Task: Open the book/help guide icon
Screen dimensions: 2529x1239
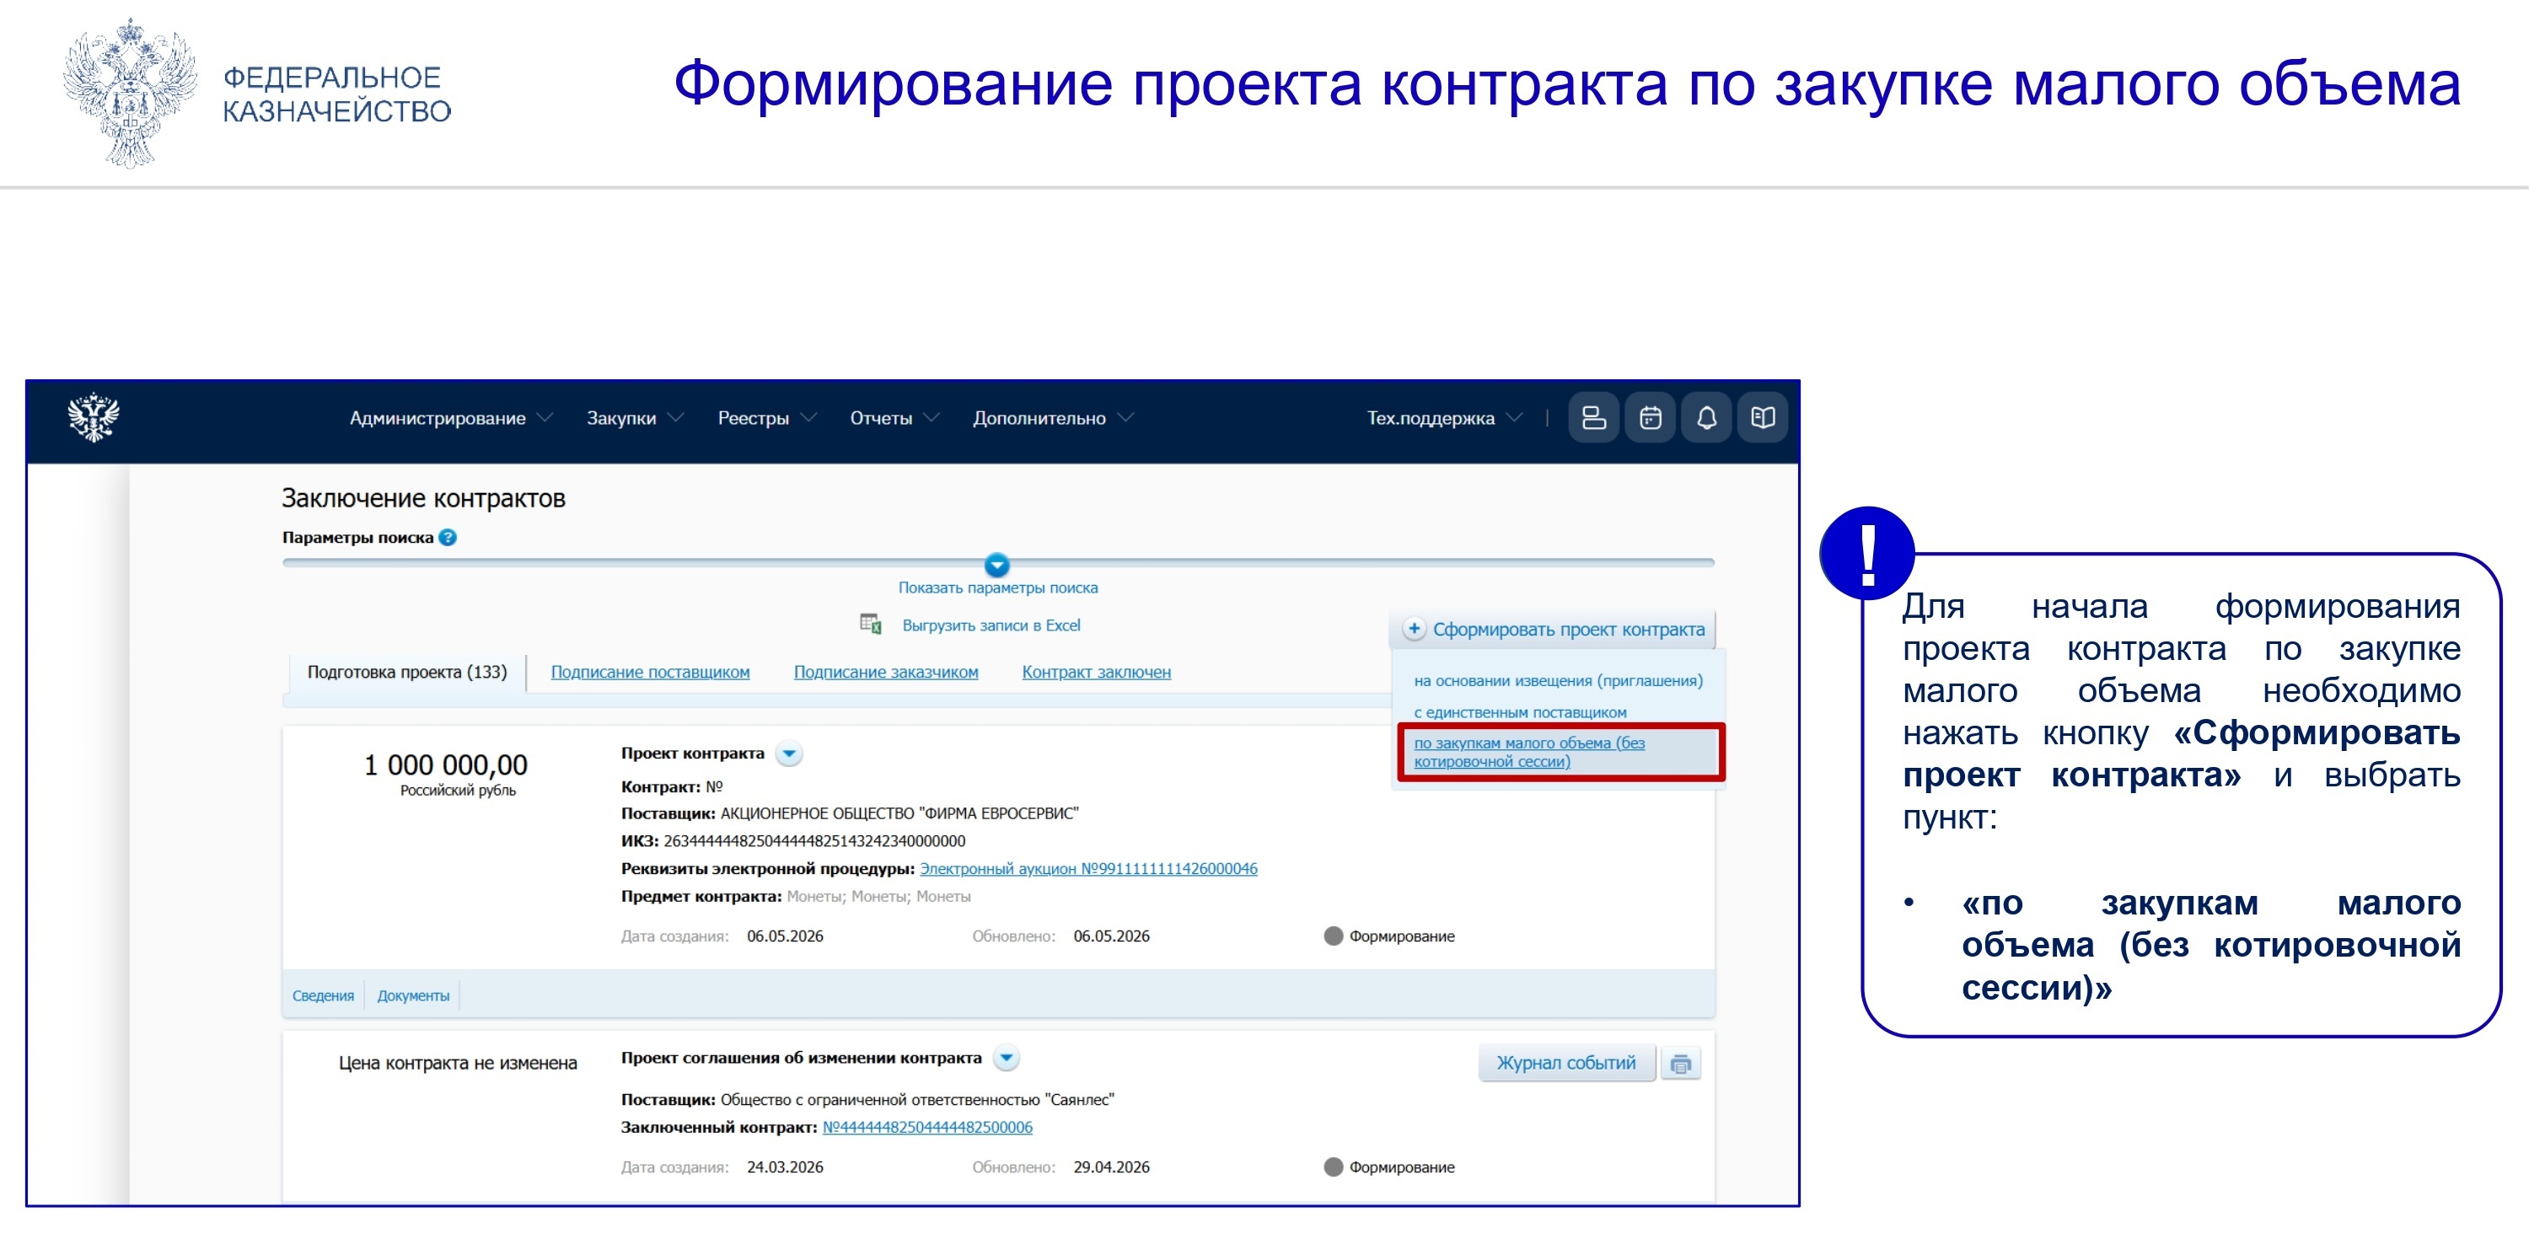Action: [x=1762, y=418]
